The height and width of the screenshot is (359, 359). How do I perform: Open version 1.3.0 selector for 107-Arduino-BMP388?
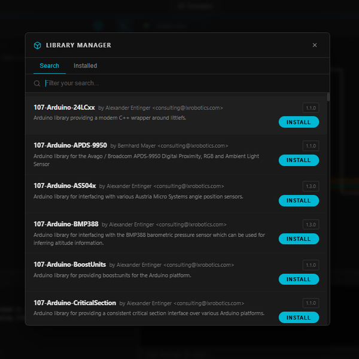pyautogui.click(x=311, y=224)
